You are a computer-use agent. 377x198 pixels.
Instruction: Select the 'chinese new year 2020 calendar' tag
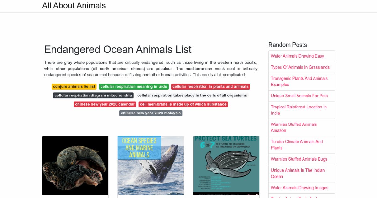click(105, 104)
